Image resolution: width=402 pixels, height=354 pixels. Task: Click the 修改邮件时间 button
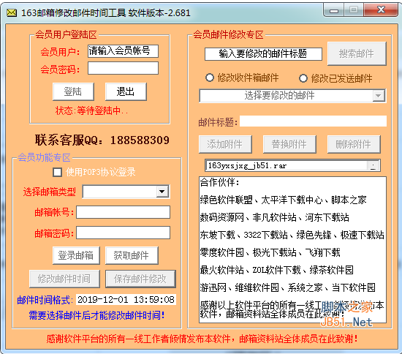coord(64,279)
